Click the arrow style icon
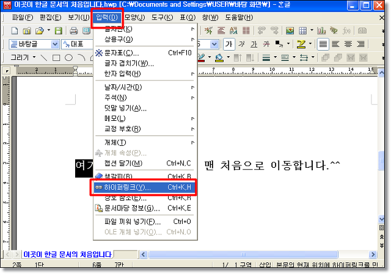 click(x=304, y=58)
